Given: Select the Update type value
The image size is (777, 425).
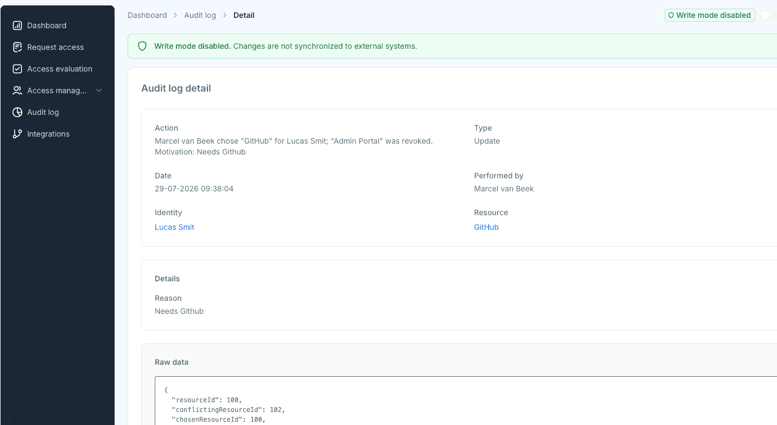Looking at the screenshot, I should [x=487, y=141].
